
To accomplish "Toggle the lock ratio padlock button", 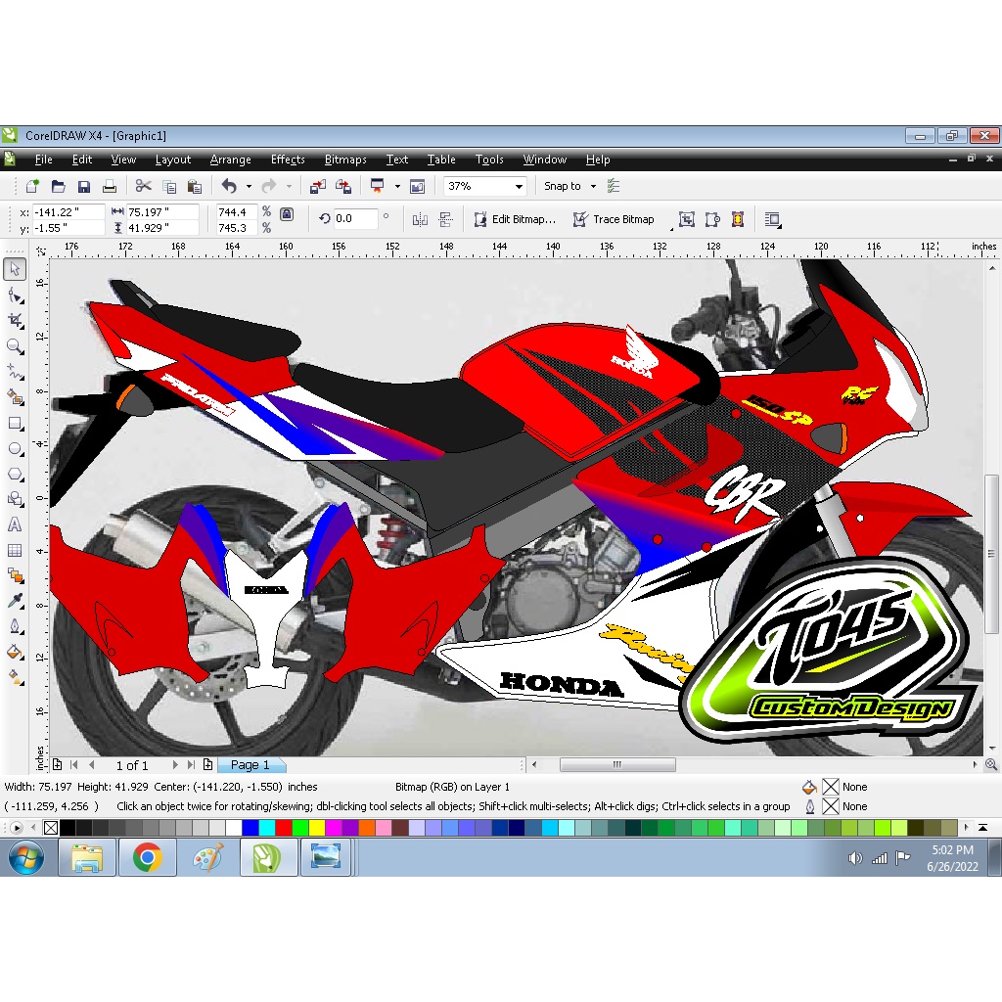I will [x=286, y=214].
